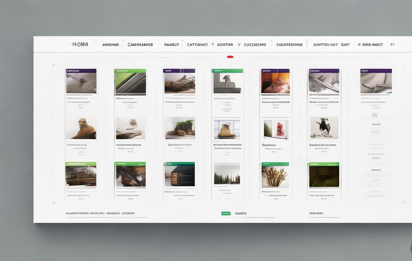Open the CANINCABIIES navigation item
412x261 pixels.
(140, 45)
